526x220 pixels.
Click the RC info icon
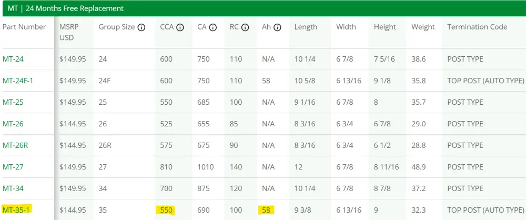pos(245,27)
